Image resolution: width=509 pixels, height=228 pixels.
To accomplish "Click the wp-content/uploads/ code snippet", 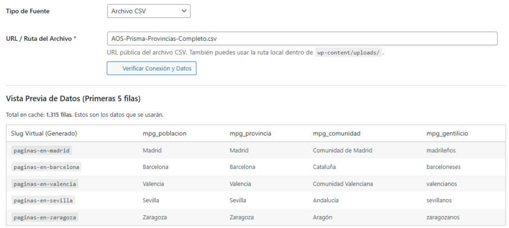I will [x=348, y=53].
